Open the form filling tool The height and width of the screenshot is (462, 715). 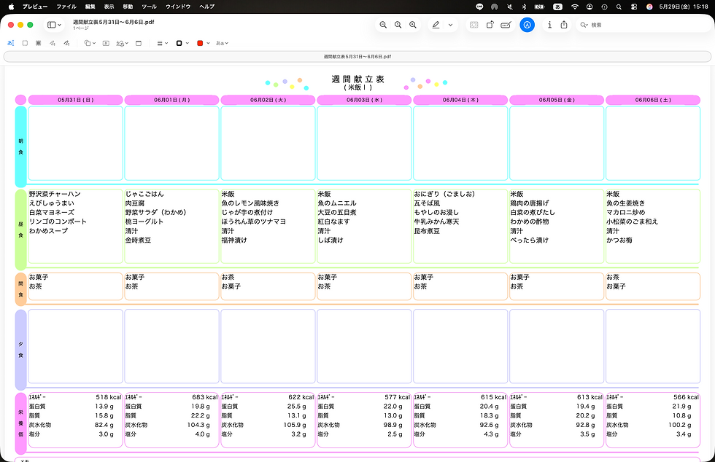tap(506, 25)
